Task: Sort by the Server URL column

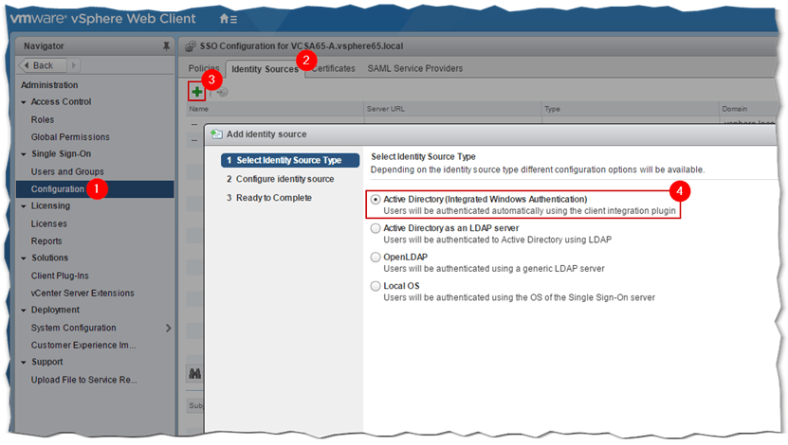Action: click(452, 109)
